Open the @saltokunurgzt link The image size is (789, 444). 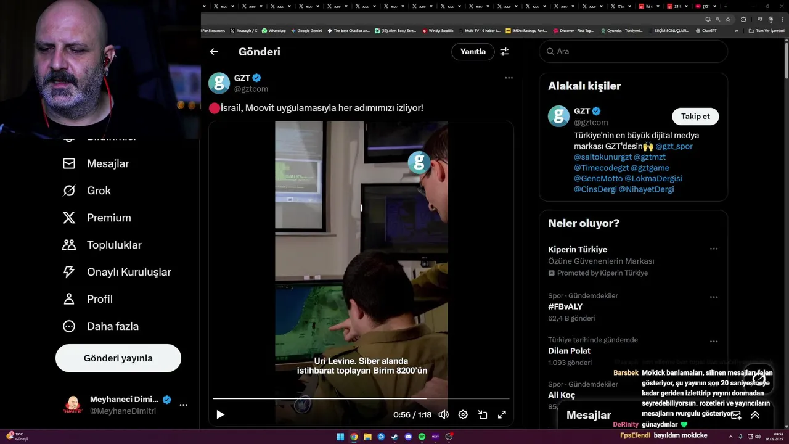tap(603, 157)
